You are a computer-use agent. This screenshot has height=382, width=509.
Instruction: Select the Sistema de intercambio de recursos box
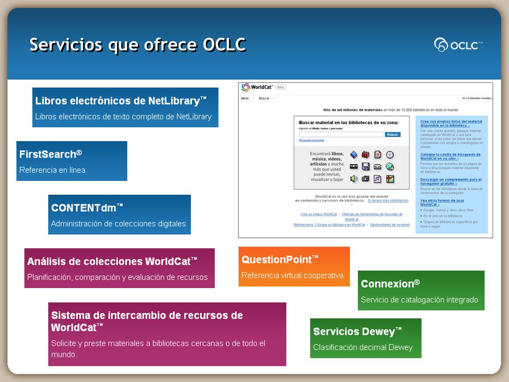(167, 334)
